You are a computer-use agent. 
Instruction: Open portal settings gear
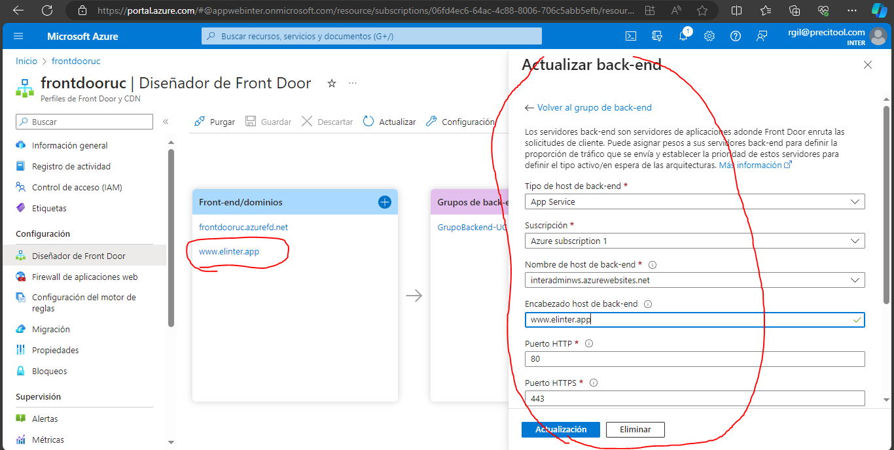tap(709, 37)
